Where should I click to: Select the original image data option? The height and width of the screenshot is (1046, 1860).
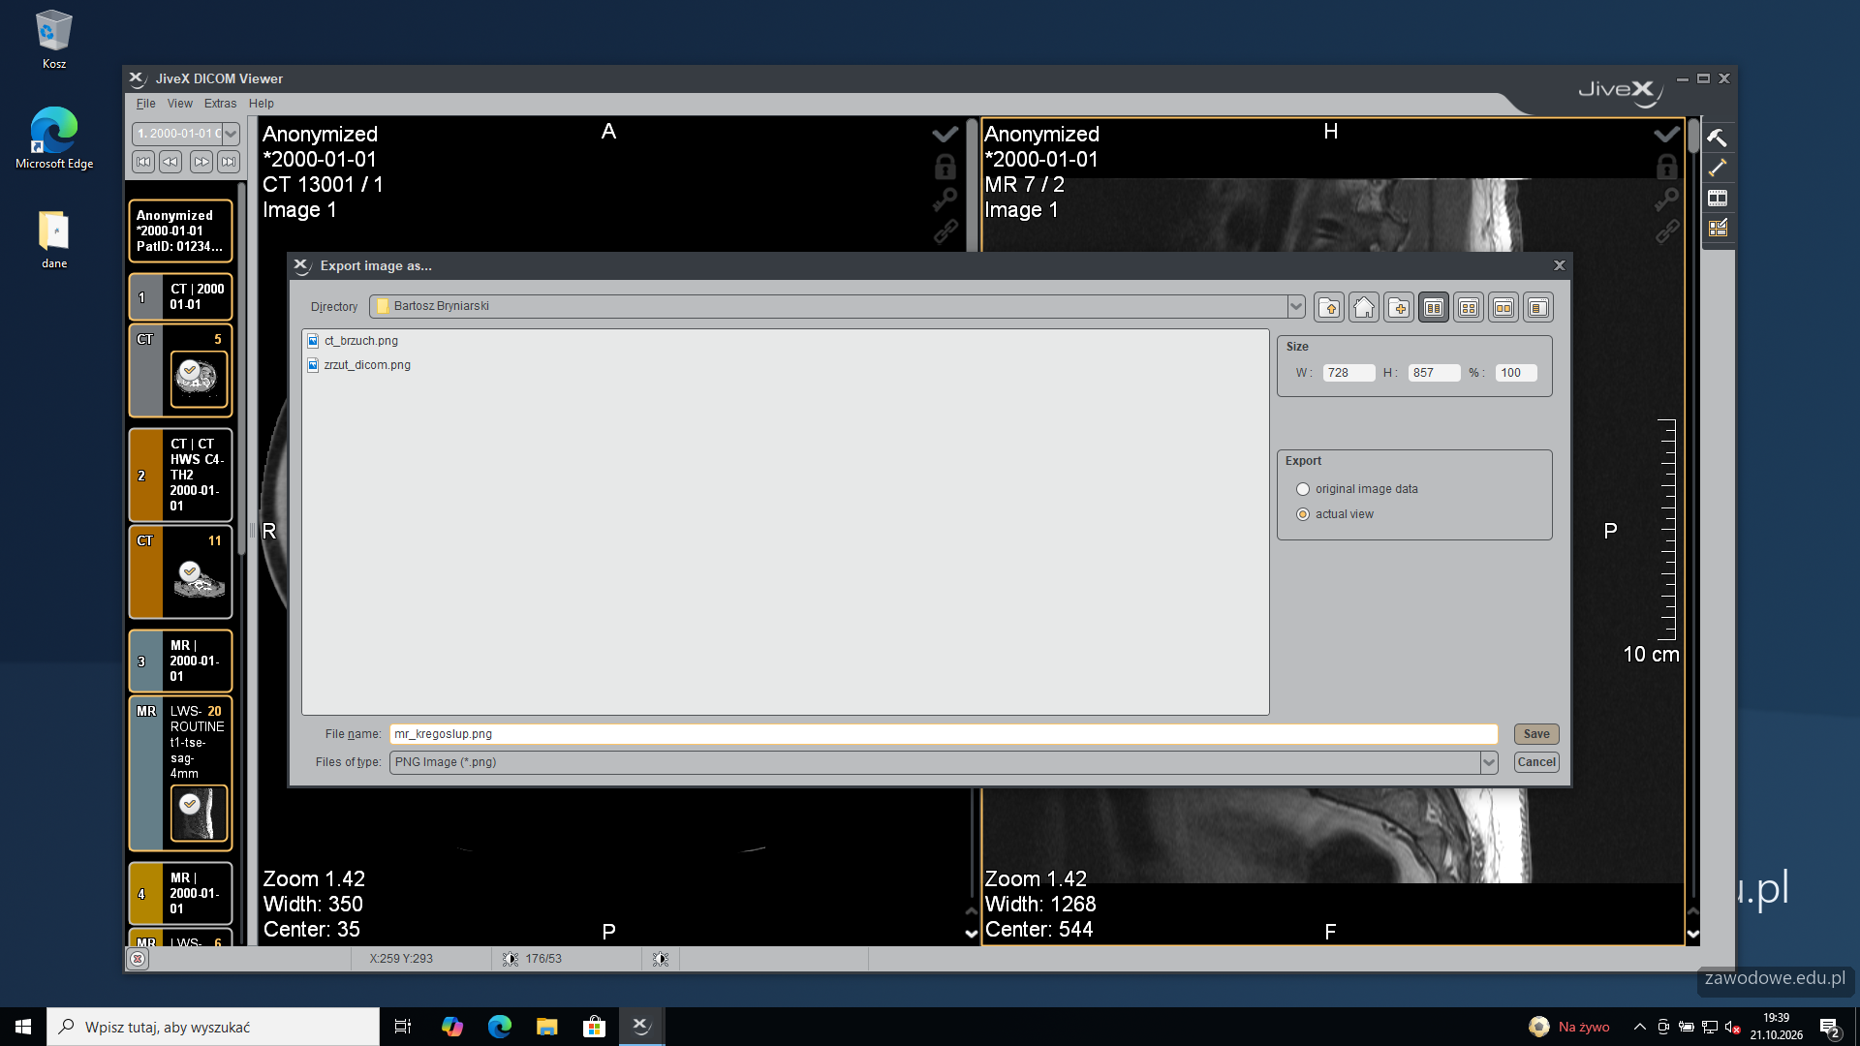1356,489
